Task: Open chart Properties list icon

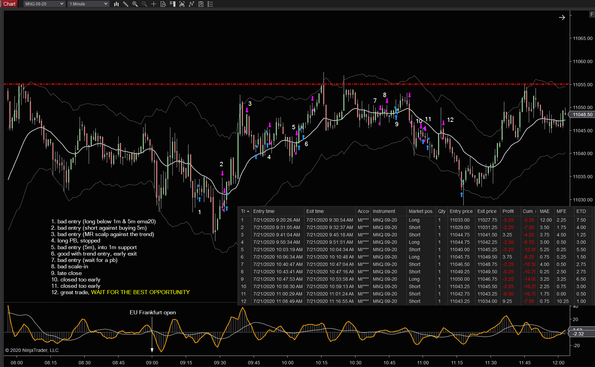Action: click(x=210, y=4)
